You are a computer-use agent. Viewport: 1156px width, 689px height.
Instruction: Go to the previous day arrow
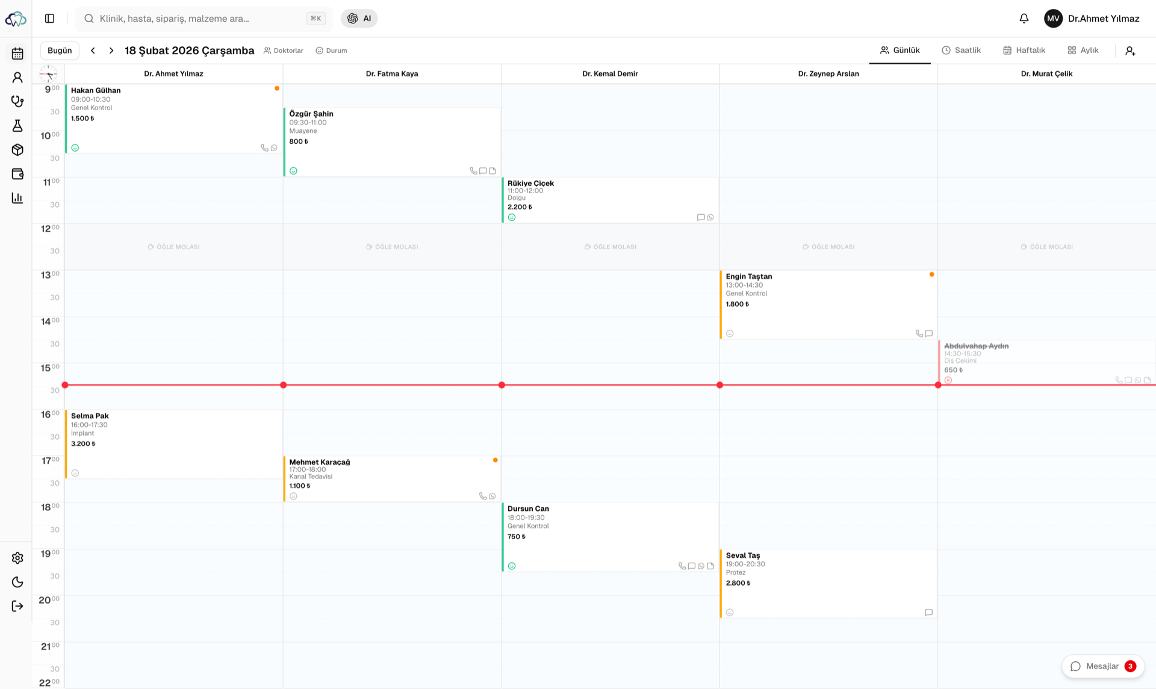[x=93, y=51]
